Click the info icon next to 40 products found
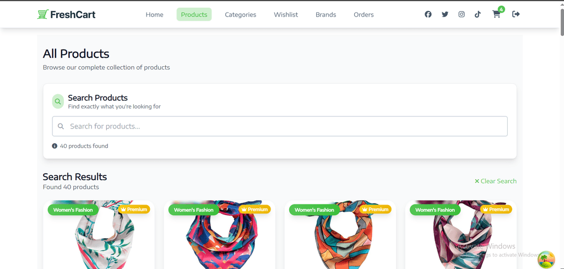Viewport: 564px width, 269px height. click(x=55, y=146)
